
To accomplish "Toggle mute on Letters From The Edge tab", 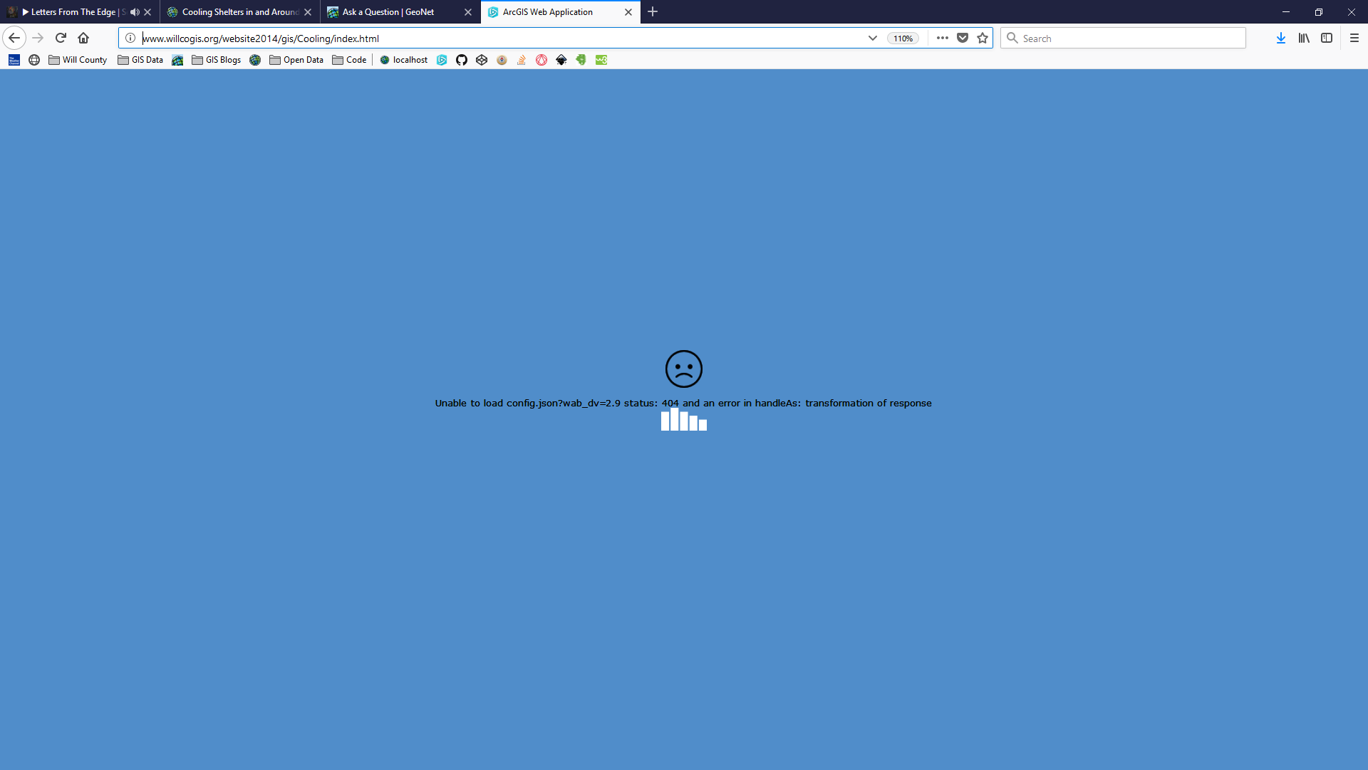I will tap(135, 11).
